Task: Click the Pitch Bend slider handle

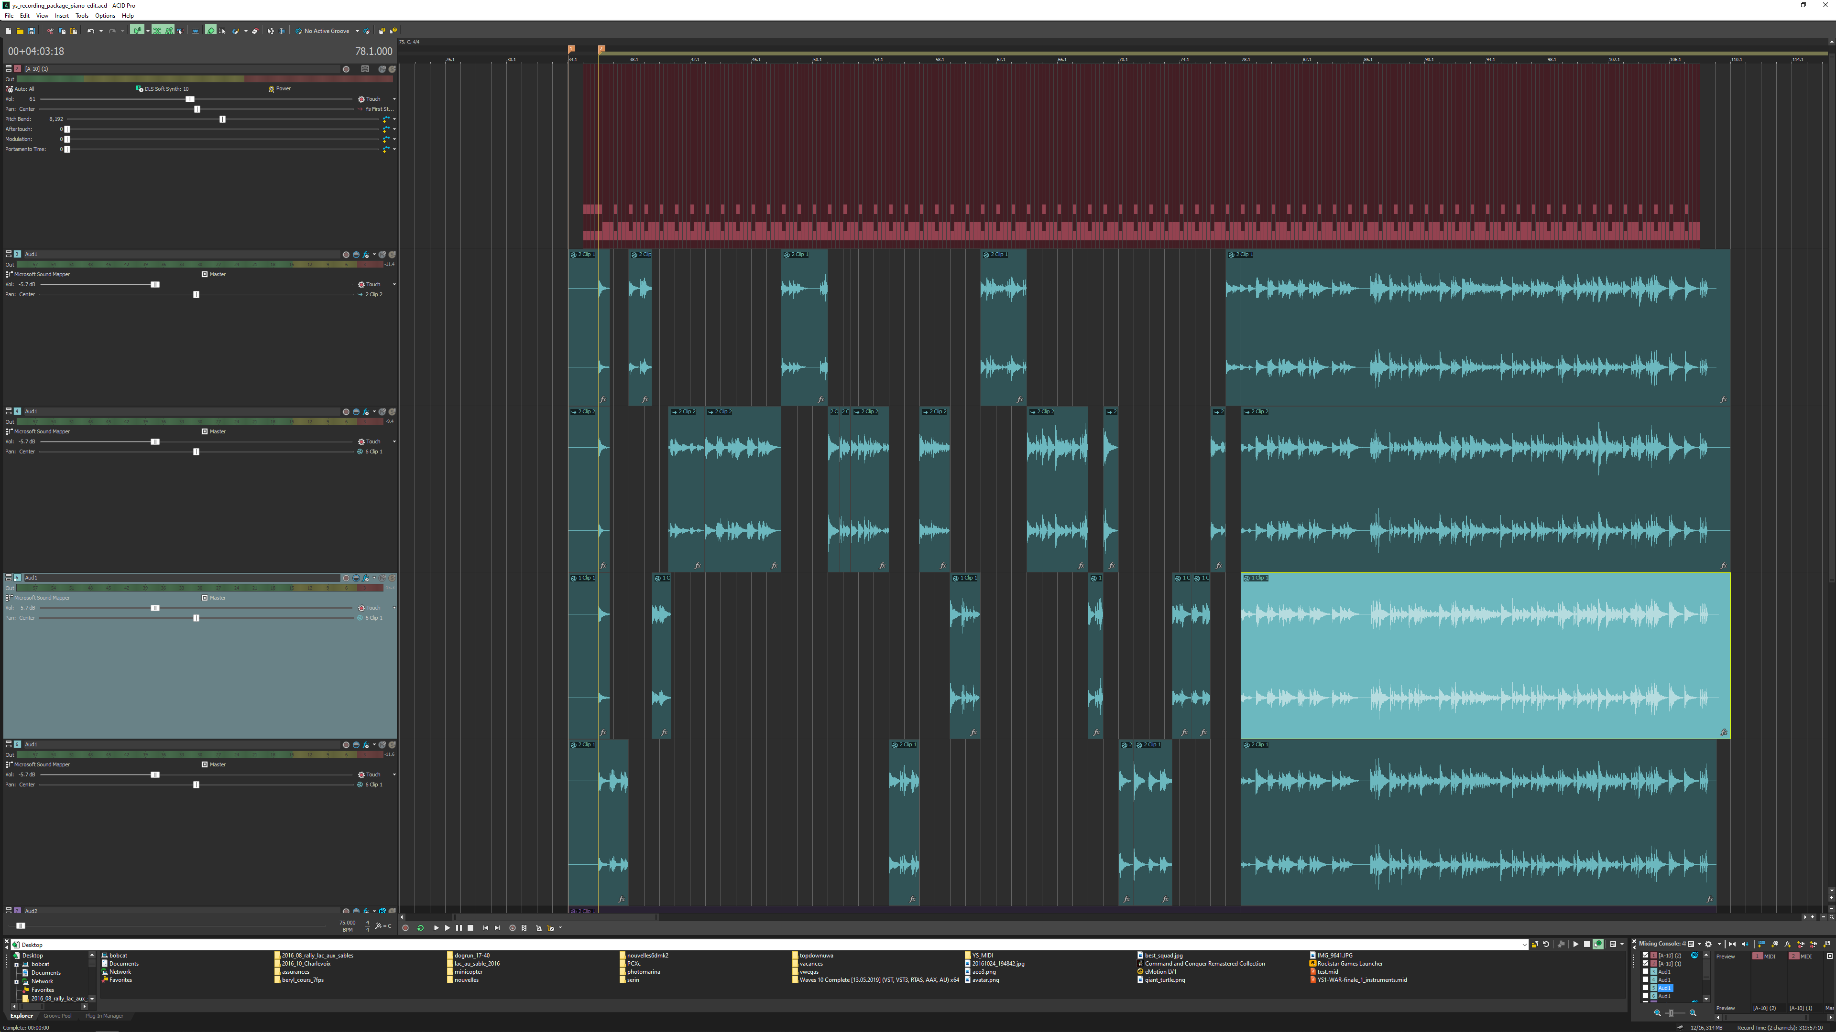Action: tap(222, 119)
